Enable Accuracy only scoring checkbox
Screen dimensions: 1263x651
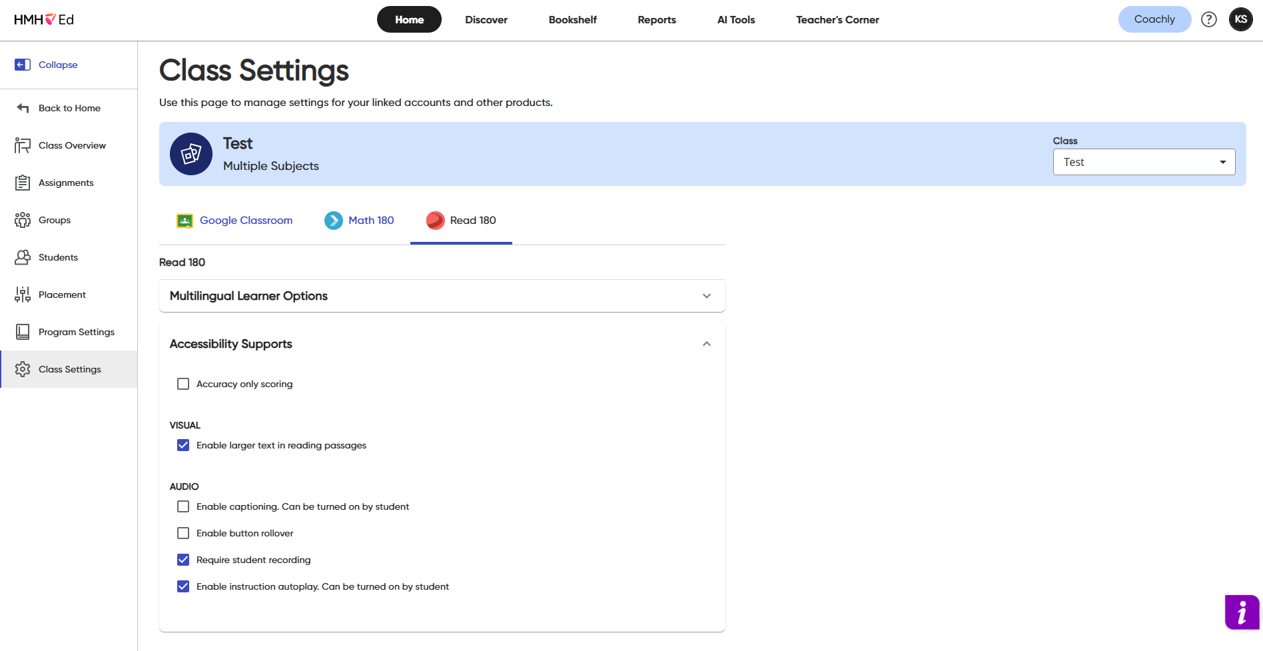click(x=183, y=384)
